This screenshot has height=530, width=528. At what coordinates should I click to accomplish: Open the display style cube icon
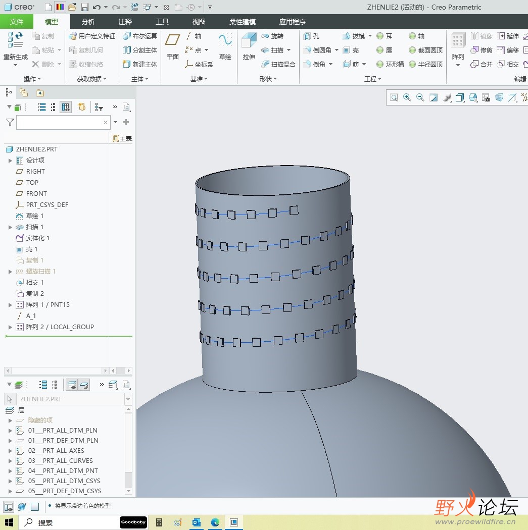point(460,98)
